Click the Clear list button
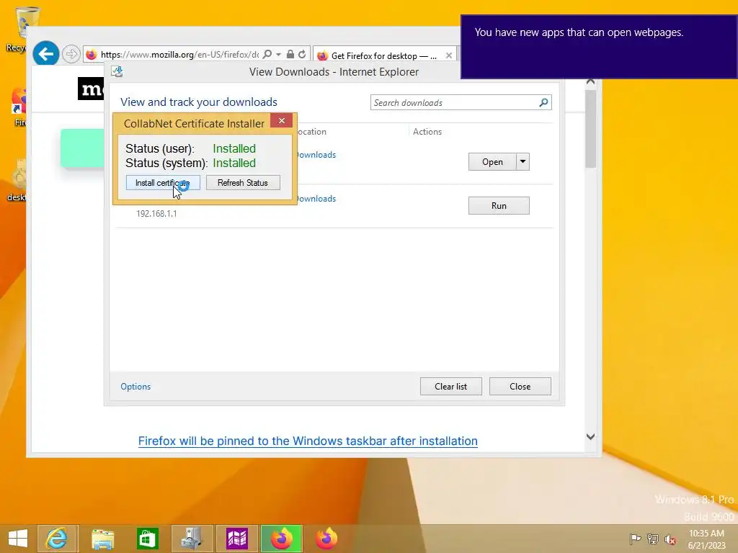This screenshot has width=738, height=553. 451,387
